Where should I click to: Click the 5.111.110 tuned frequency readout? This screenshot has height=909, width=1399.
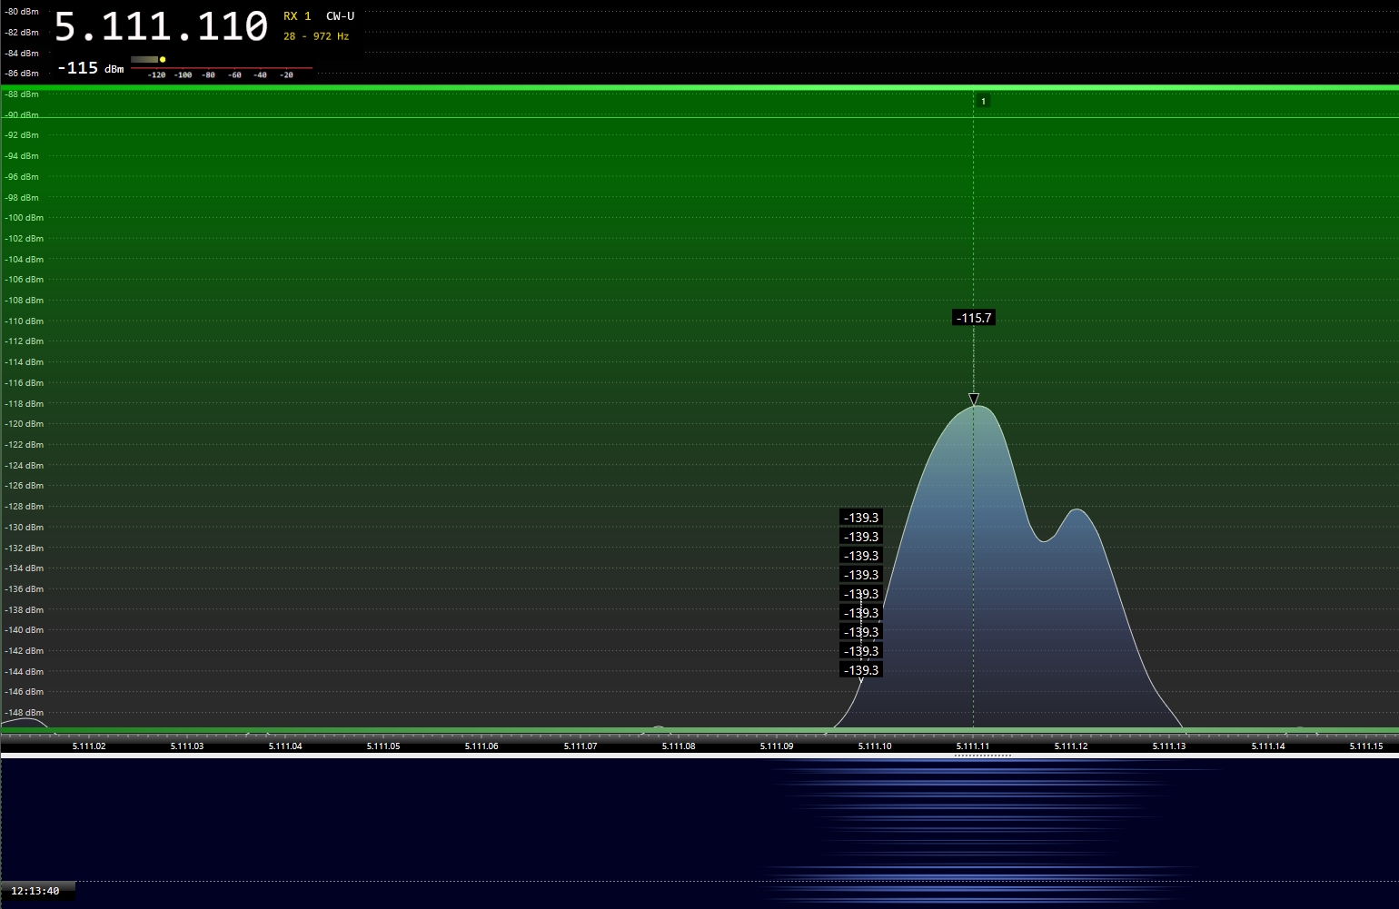pos(162,27)
